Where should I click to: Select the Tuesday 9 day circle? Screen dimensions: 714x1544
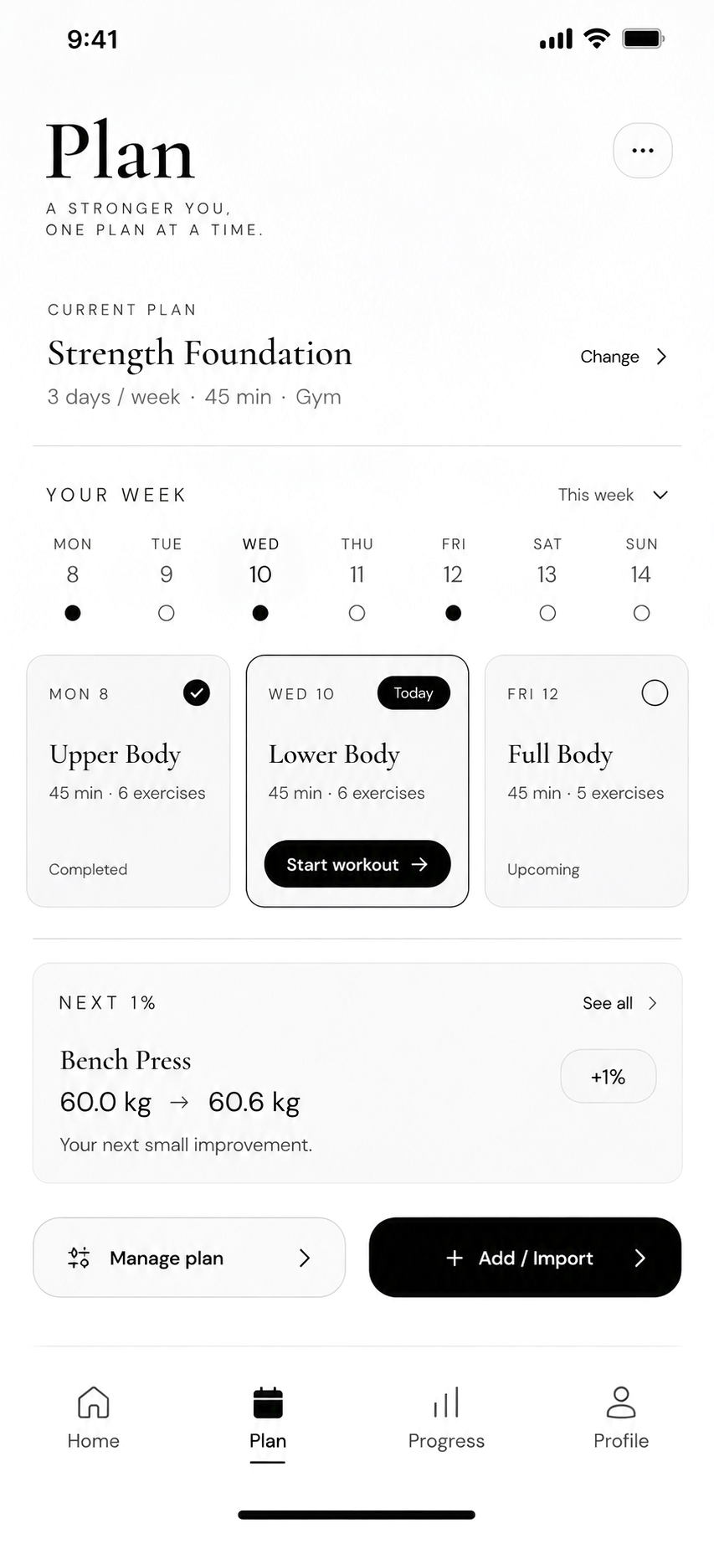[167, 614]
